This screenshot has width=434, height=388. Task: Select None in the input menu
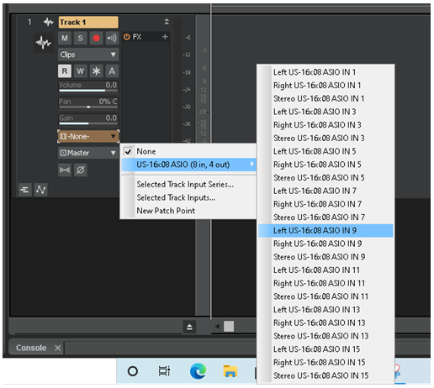(x=188, y=151)
